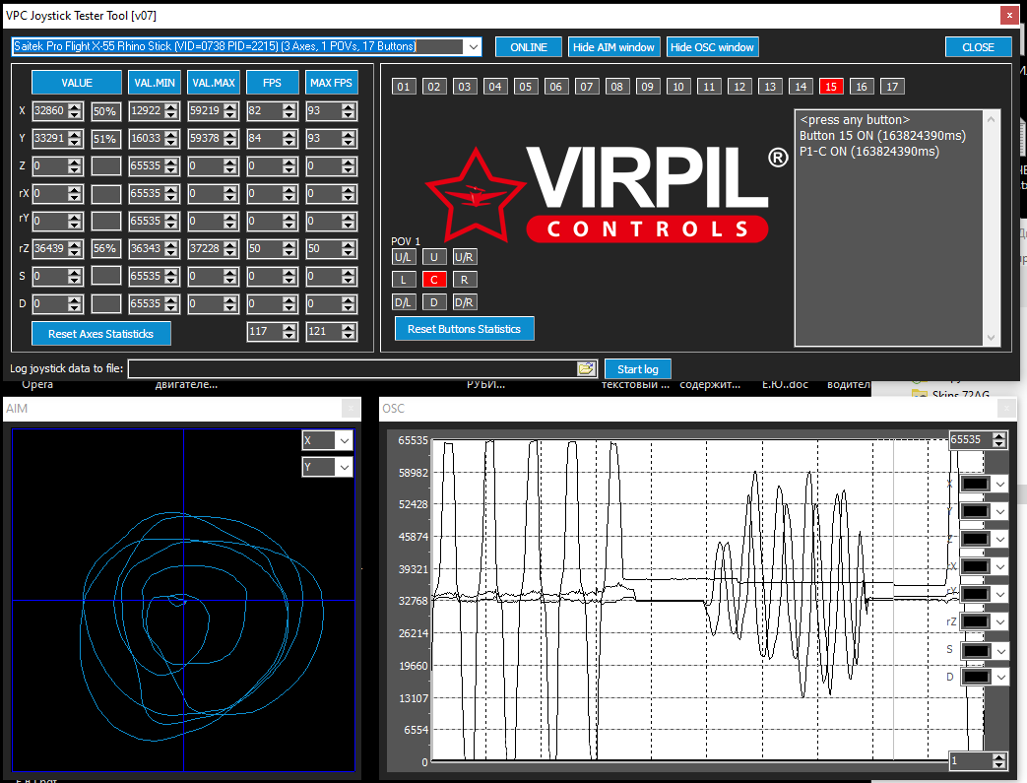The height and width of the screenshot is (783, 1027).
Task: Open the log file browse folder icon
Action: pyautogui.click(x=586, y=369)
